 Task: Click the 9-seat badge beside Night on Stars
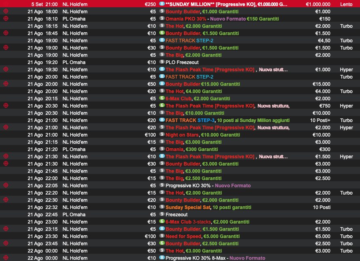click(162, 135)
